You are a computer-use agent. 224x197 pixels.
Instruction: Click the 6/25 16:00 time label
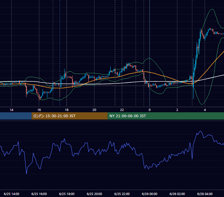(x=39, y=194)
